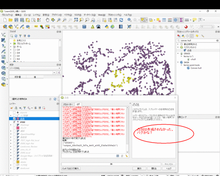Refresh the map with the blue arrows icon
The image size is (220, 176).
(121, 20)
